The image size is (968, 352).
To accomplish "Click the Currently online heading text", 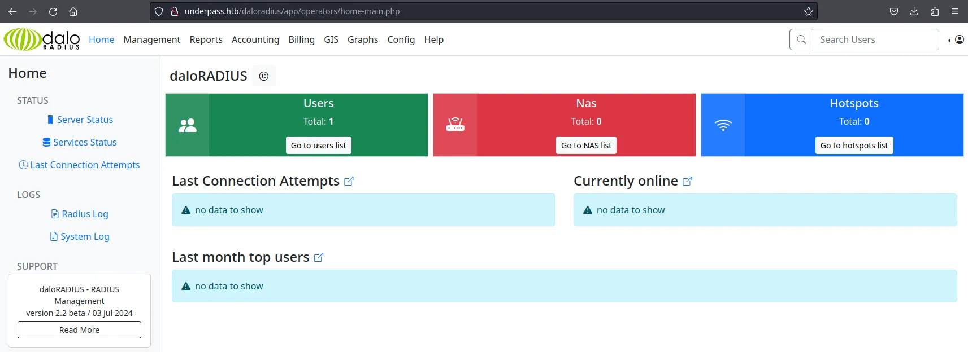I will (626, 181).
